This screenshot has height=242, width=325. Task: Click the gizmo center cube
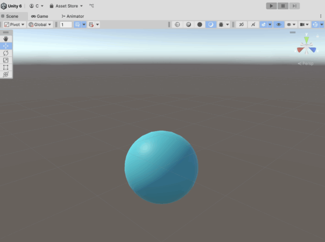(306, 46)
